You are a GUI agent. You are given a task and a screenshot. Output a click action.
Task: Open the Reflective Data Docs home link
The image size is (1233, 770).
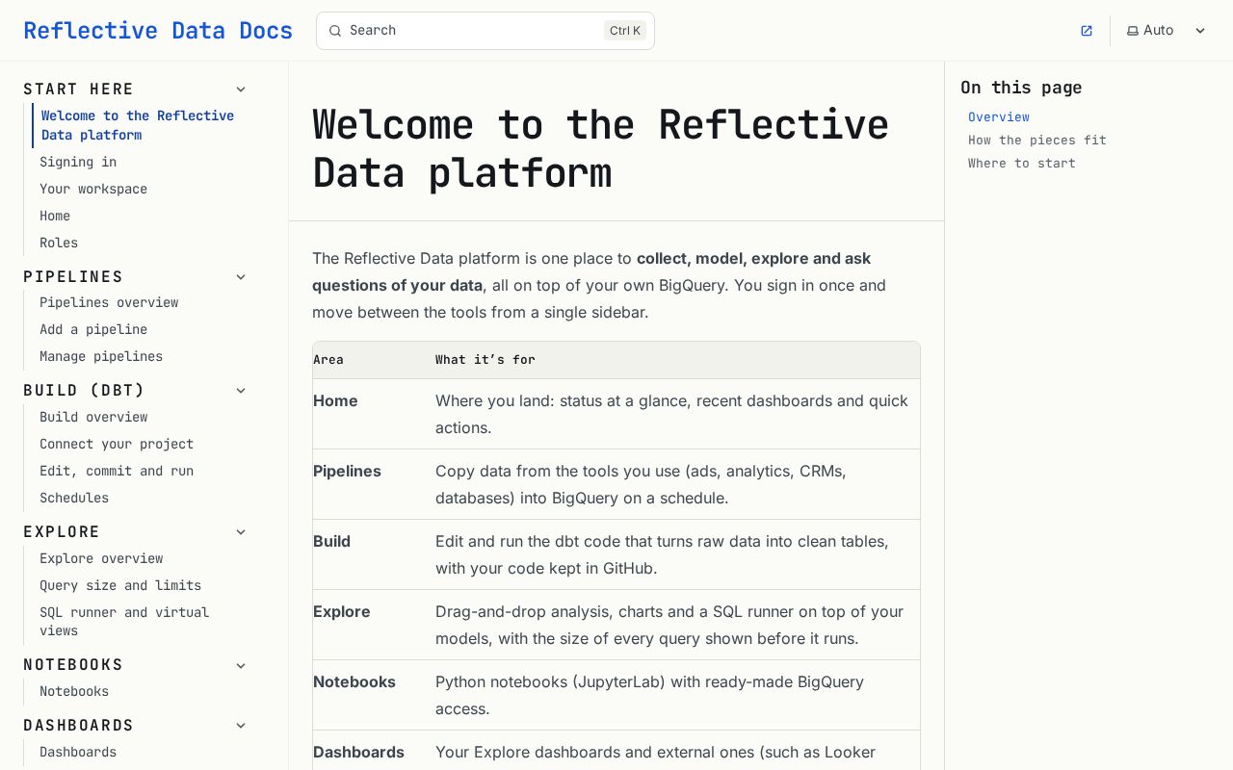click(158, 31)
